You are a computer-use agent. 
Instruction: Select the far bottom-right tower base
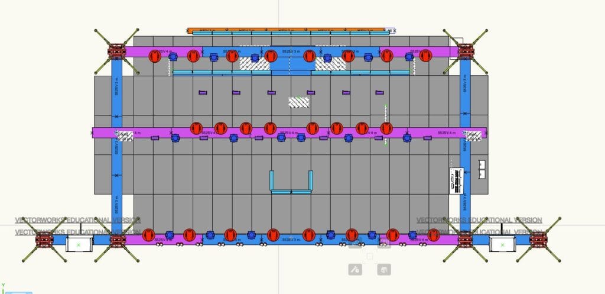(538, 240)
